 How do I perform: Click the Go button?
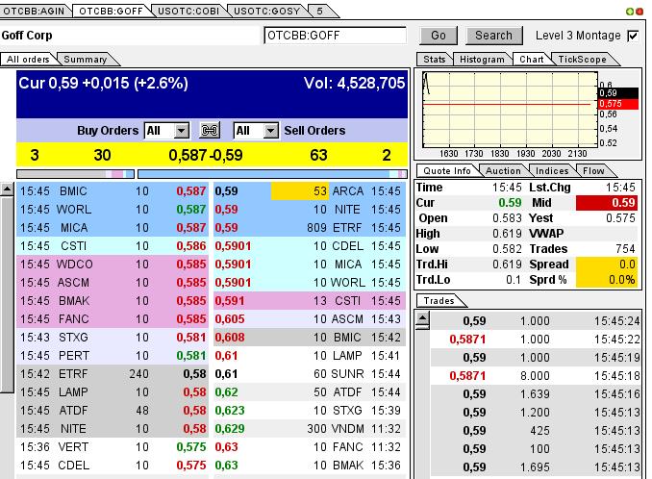coord(439,36)
